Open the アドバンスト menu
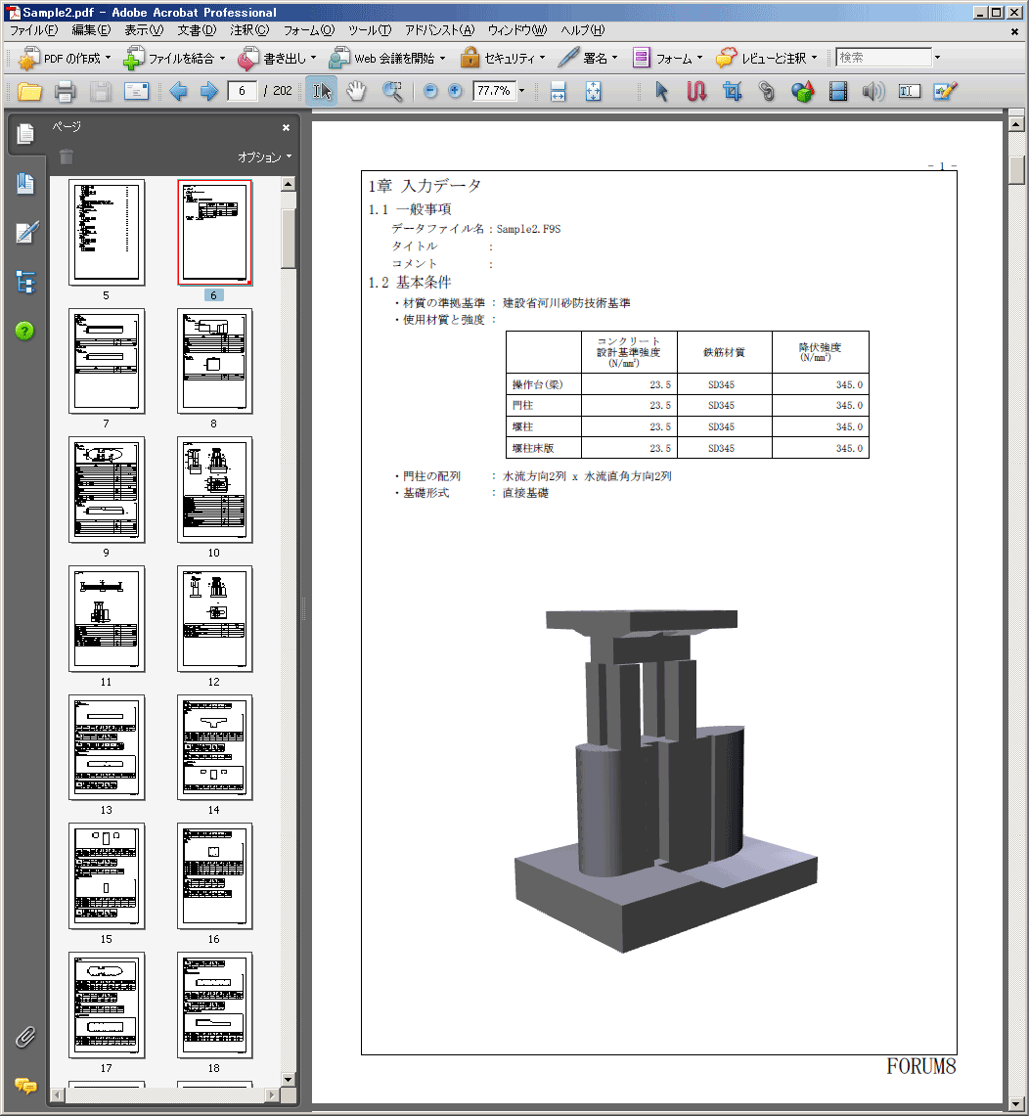Image resolution: width=1029 pixels, height=1116 pixels. pyautogui.click(x=439, y=30)
